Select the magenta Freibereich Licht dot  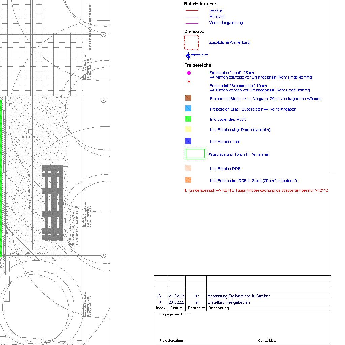coord(189,73)
